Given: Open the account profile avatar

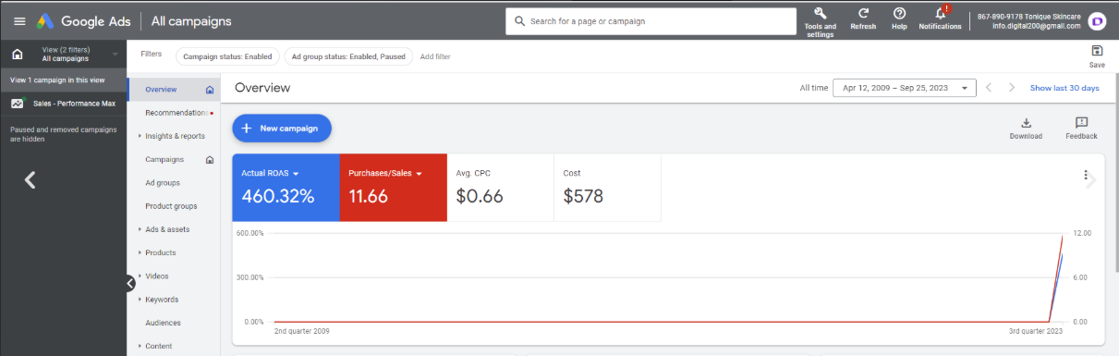Looking at the screenshot, I should coord(1097,21).
